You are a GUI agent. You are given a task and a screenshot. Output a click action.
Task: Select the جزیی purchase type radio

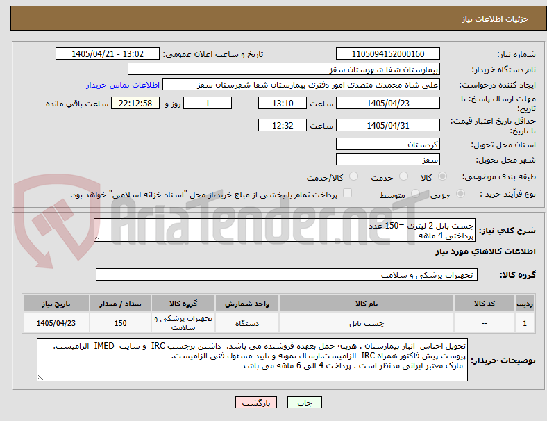pos(460,193)
